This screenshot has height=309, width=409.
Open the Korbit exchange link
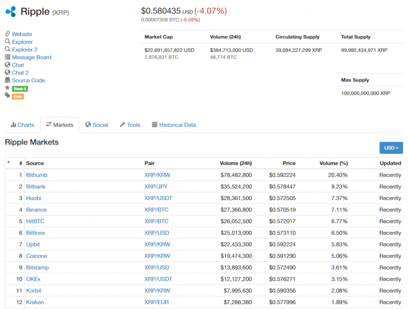click(x=34, y=291)
